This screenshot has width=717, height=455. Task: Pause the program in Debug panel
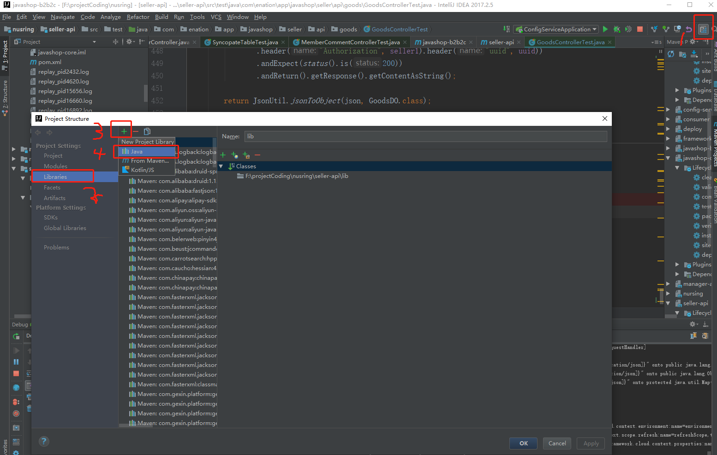point(16,362)
